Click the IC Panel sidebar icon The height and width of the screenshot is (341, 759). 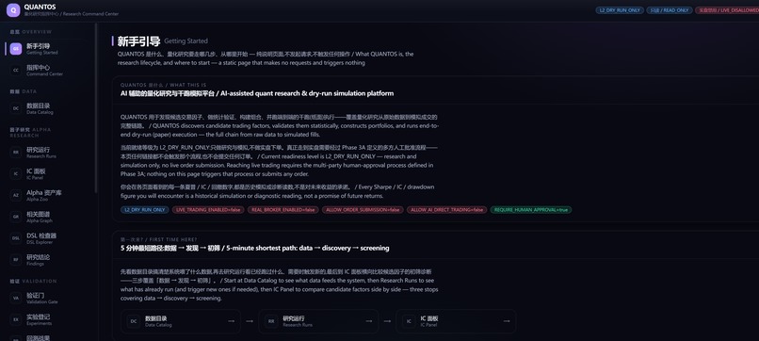click(x=16, y=174)
